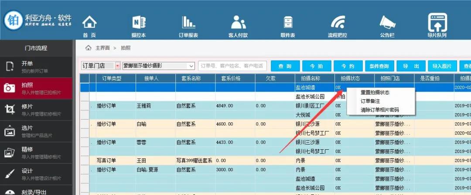Click the breadcrumb home icon
This screenshot has height=195, width=471.
88,48
